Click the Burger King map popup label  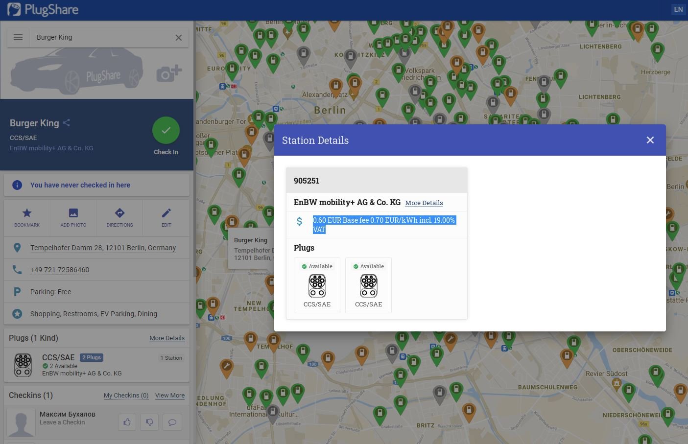click(x=251, y=240)
